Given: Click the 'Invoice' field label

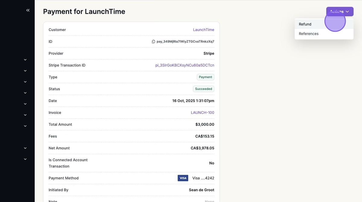Looking at the screenshot, I should click(55, 113).
